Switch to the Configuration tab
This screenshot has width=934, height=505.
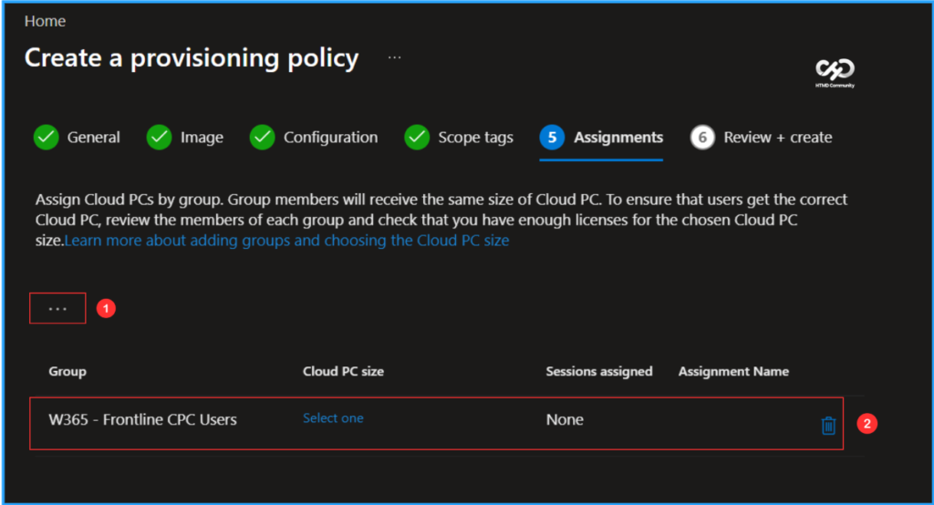[x=330, y=138]
